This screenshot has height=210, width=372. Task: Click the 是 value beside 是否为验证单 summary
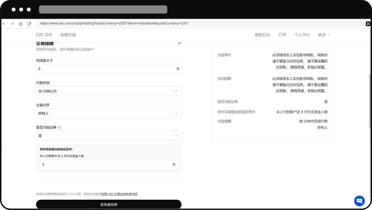point(326,102)
